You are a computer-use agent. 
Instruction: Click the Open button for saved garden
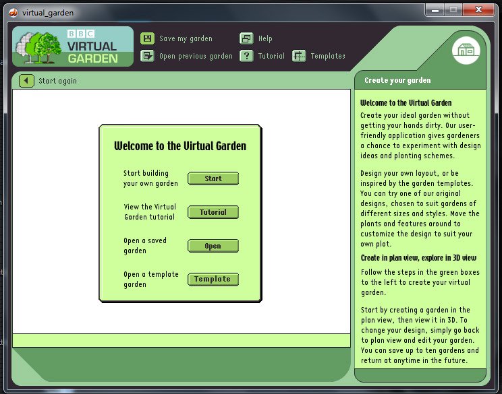click(213, 246)
